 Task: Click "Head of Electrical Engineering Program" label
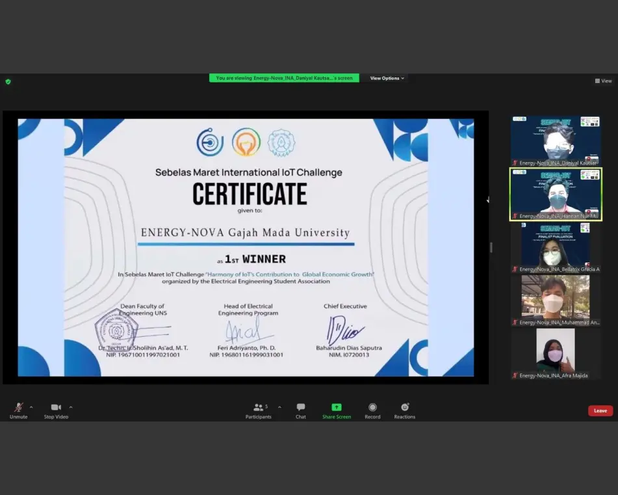(x=248, y=310)
